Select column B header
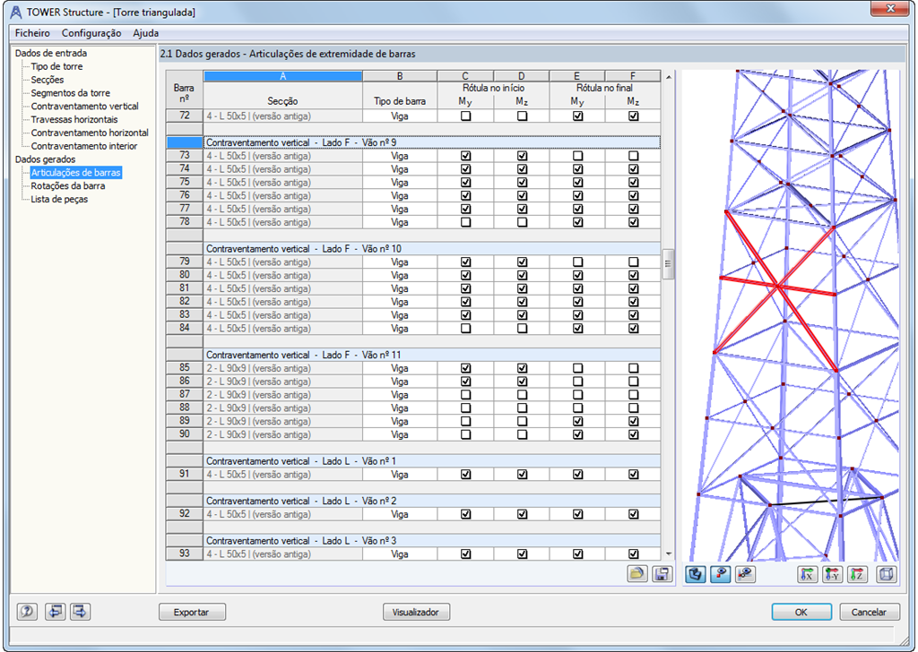This screenshot has width=918, height=652. point(400,76)
